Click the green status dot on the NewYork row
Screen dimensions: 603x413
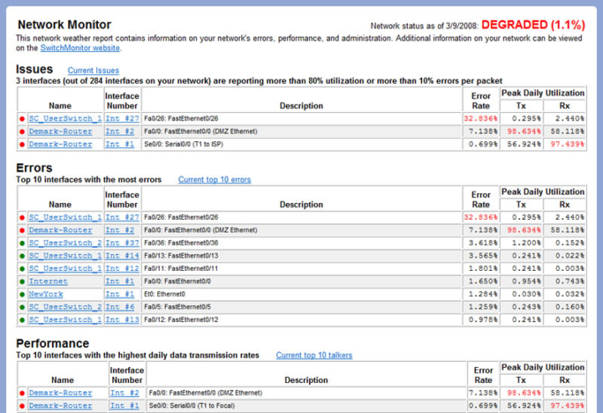point(22,294)
